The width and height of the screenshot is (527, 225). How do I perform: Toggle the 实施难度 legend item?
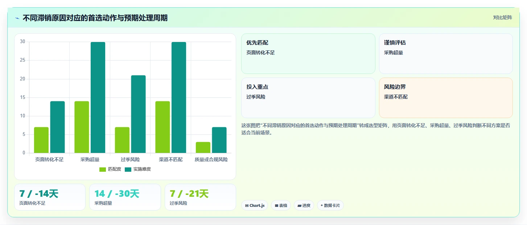[138, 169]
